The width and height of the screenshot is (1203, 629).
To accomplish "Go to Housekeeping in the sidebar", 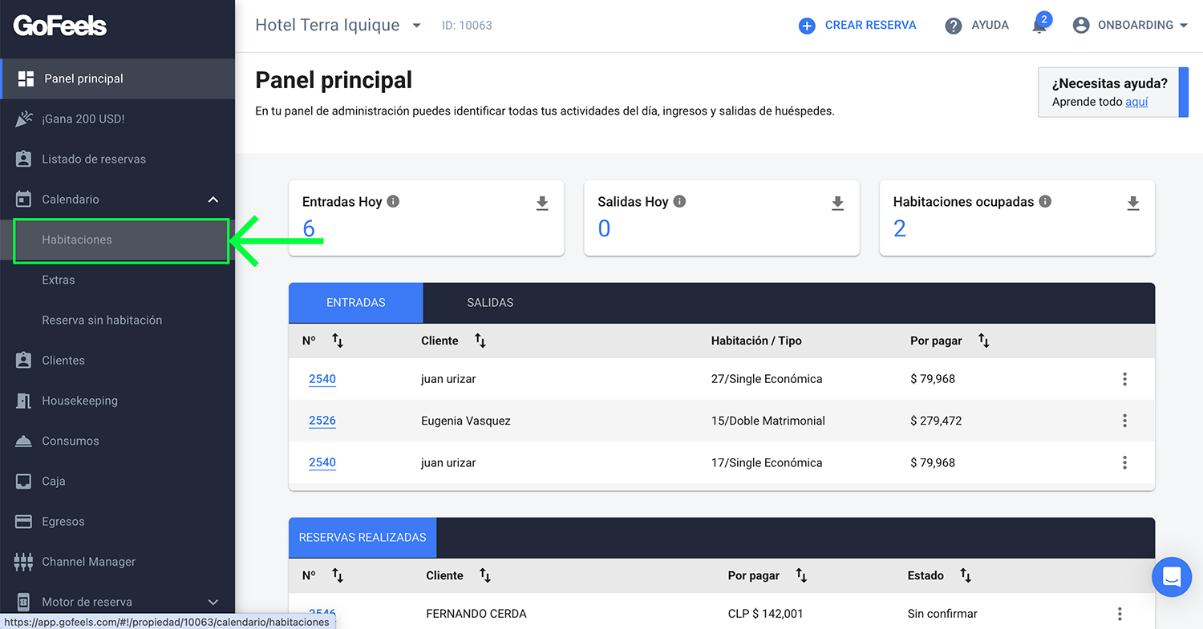I will point(79,401).
